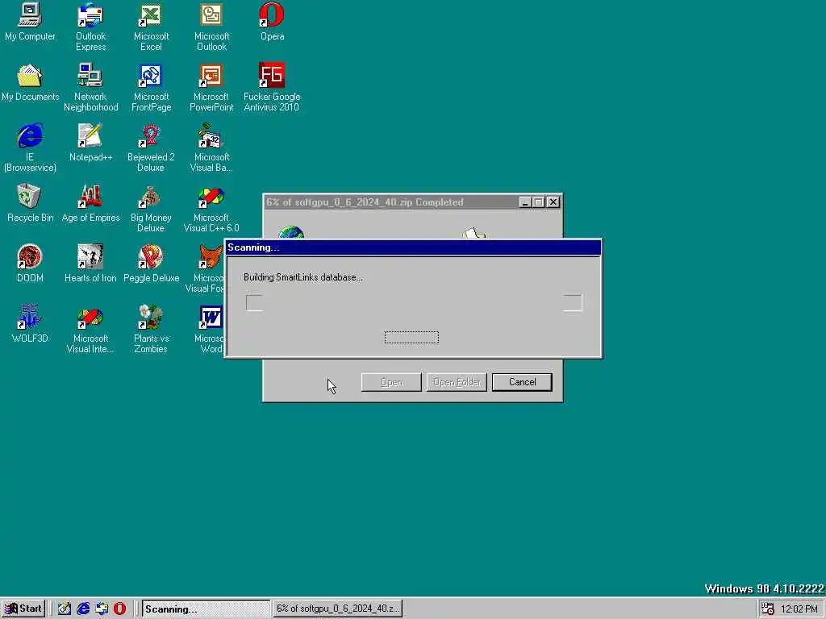Select the Microsoft Visual Basic shortcut
826x619 pixels.
pos(211,148)
